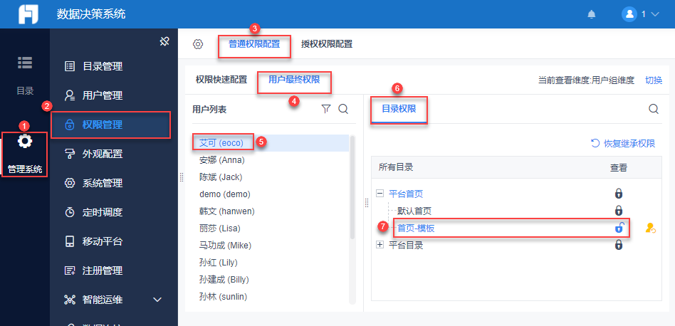The image size is (675, 326).
Task: Filter the user list
Action: click(x=326, y=109)
